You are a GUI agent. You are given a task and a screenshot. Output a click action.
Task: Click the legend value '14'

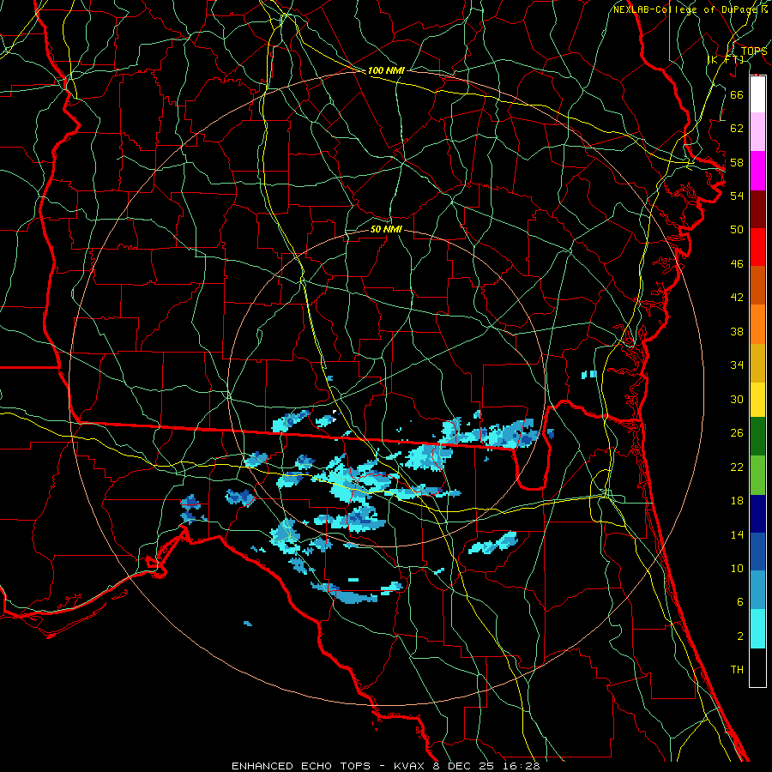pos(737,534)
